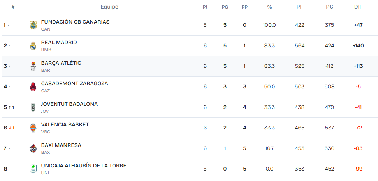Sort standings by the DIF column header
Viewport: 378px width, 181px height.
pos(358,7)
